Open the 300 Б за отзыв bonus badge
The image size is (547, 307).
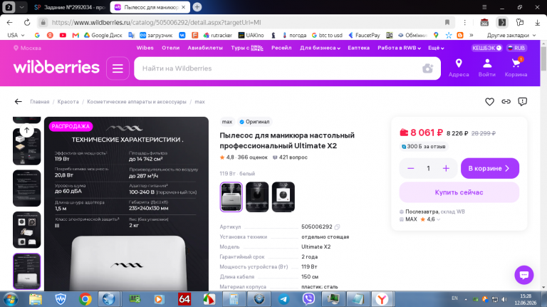point(423,147)
